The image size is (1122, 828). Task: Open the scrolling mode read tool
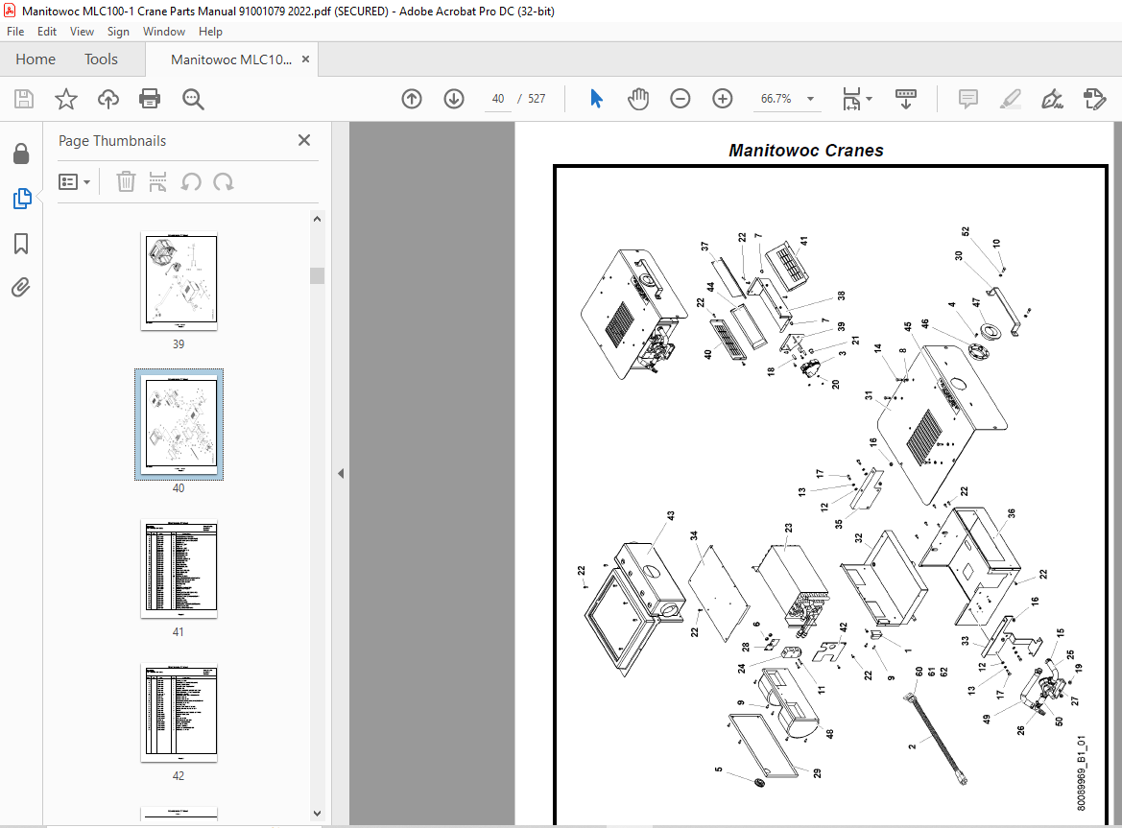click(906, 99)
